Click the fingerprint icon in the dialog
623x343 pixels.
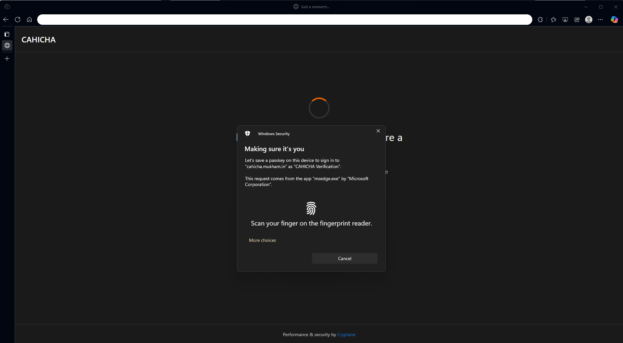pyautogui.click(x=311, y=208)
